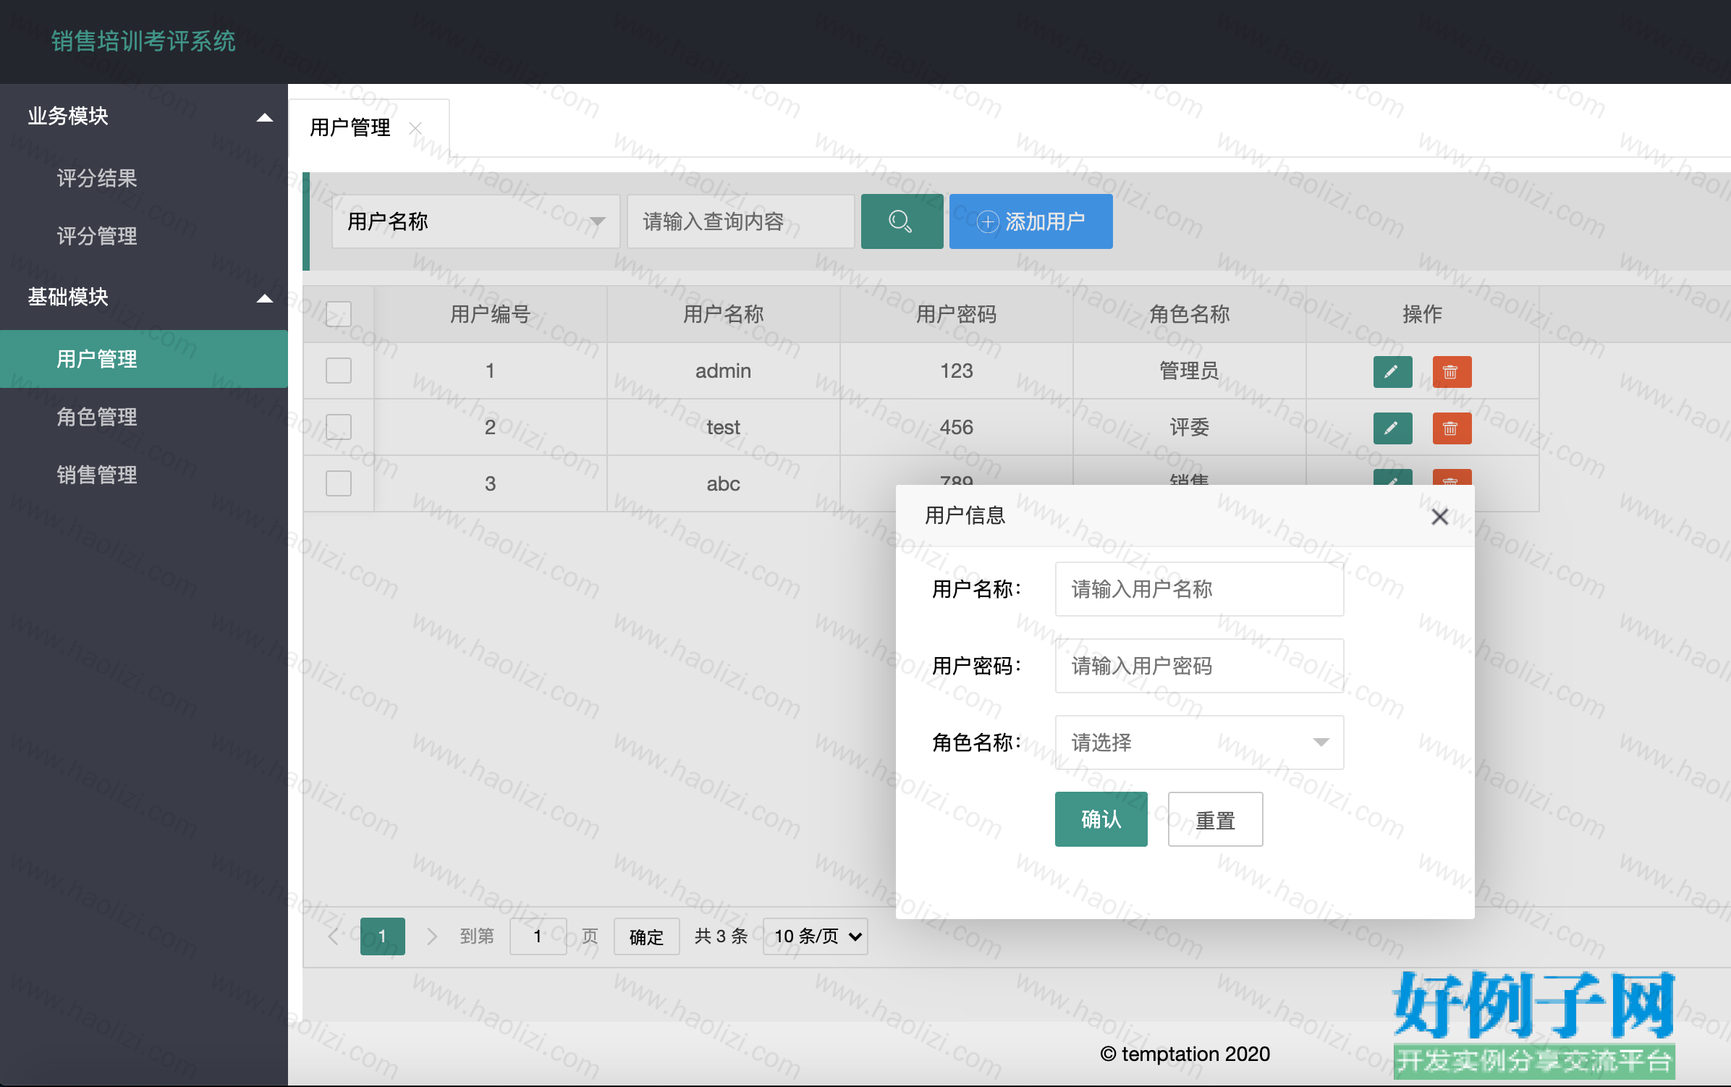The width and height of the screenshot is (1731, 1087).
Task: Click the admin username cell
Action: click(724, 371)
